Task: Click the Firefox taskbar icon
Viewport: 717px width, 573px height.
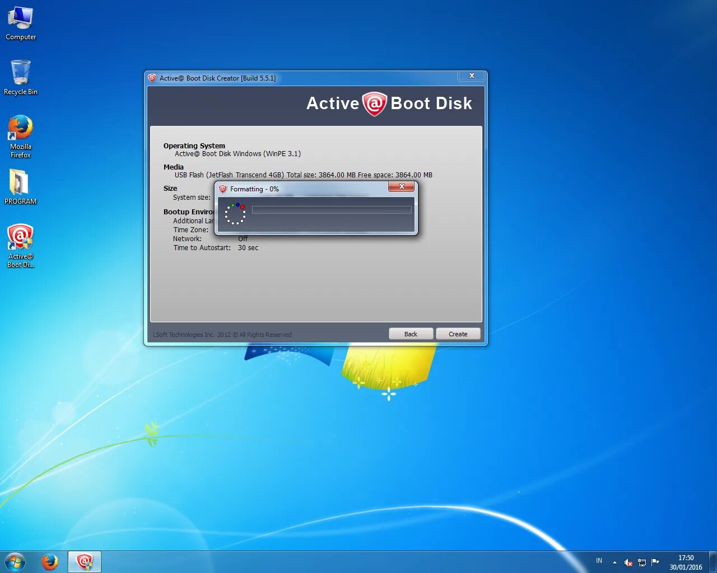Action: click(50, 562)
